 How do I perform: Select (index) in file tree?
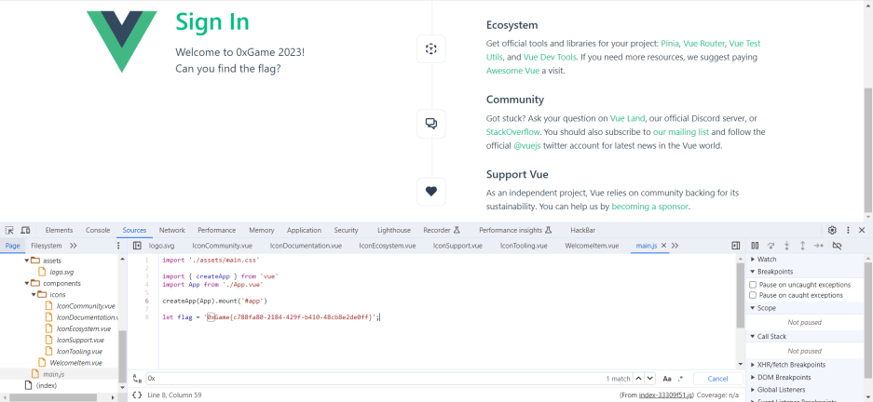(47, 385)
